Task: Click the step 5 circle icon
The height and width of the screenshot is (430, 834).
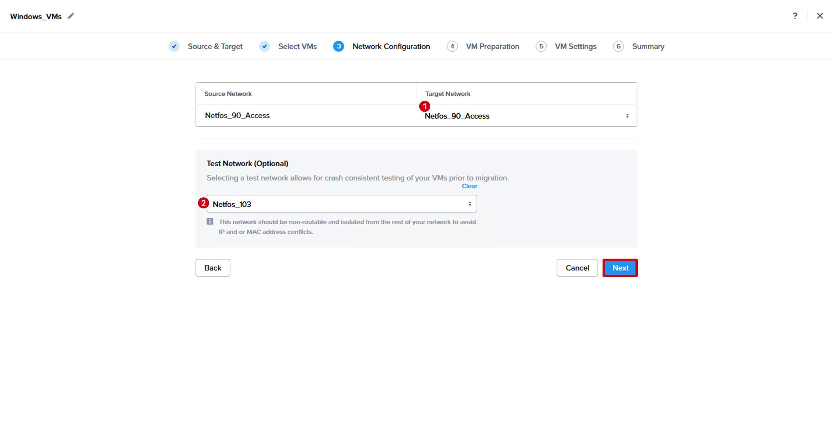Action: pos(541,46)
